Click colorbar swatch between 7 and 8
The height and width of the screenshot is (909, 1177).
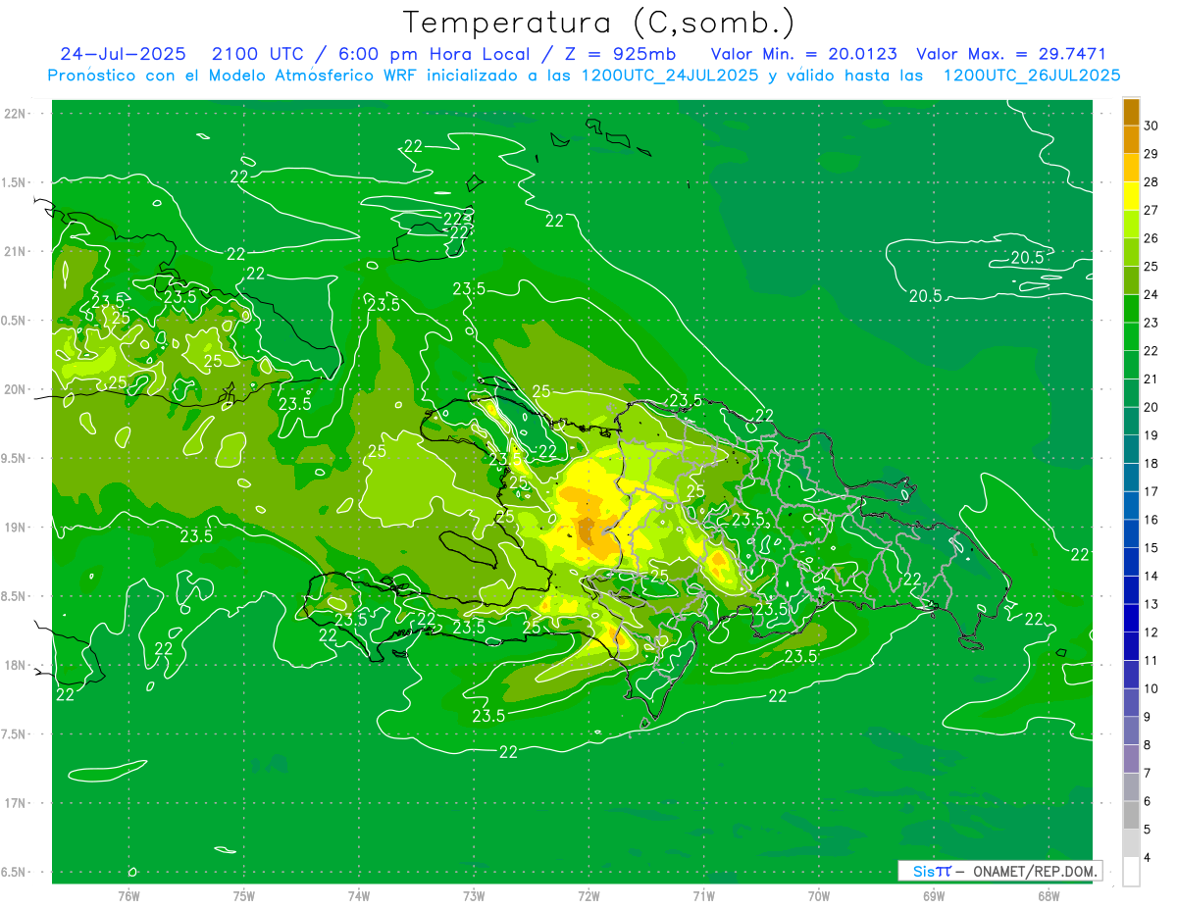coord(1131,759)
